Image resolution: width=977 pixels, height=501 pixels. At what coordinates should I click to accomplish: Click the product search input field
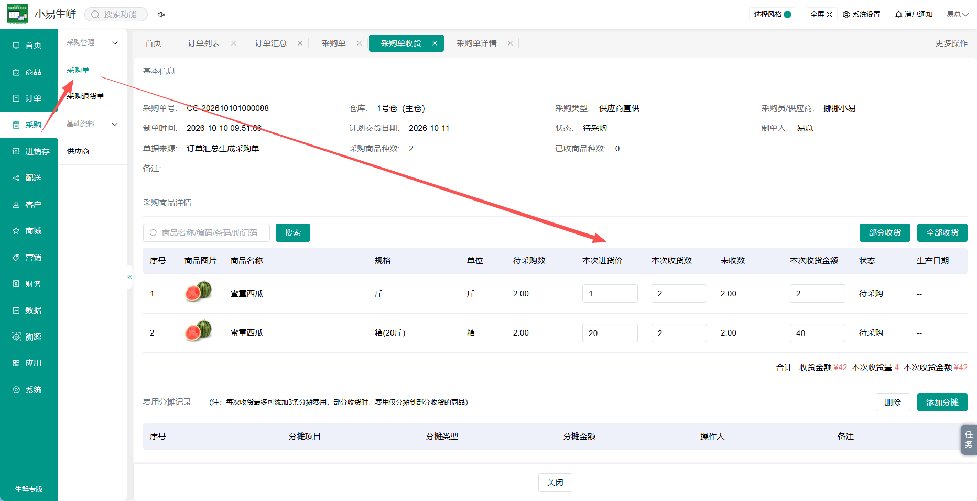pos(207,232)
